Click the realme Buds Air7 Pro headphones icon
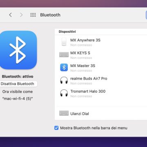Viewport: 147px width, 147px height. [64, 80]
